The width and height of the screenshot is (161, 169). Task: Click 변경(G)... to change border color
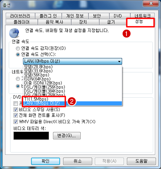point(67,136)
